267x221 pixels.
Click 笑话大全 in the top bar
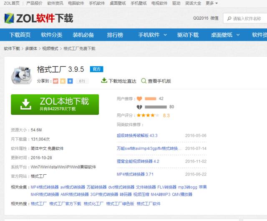click(193, 3)
